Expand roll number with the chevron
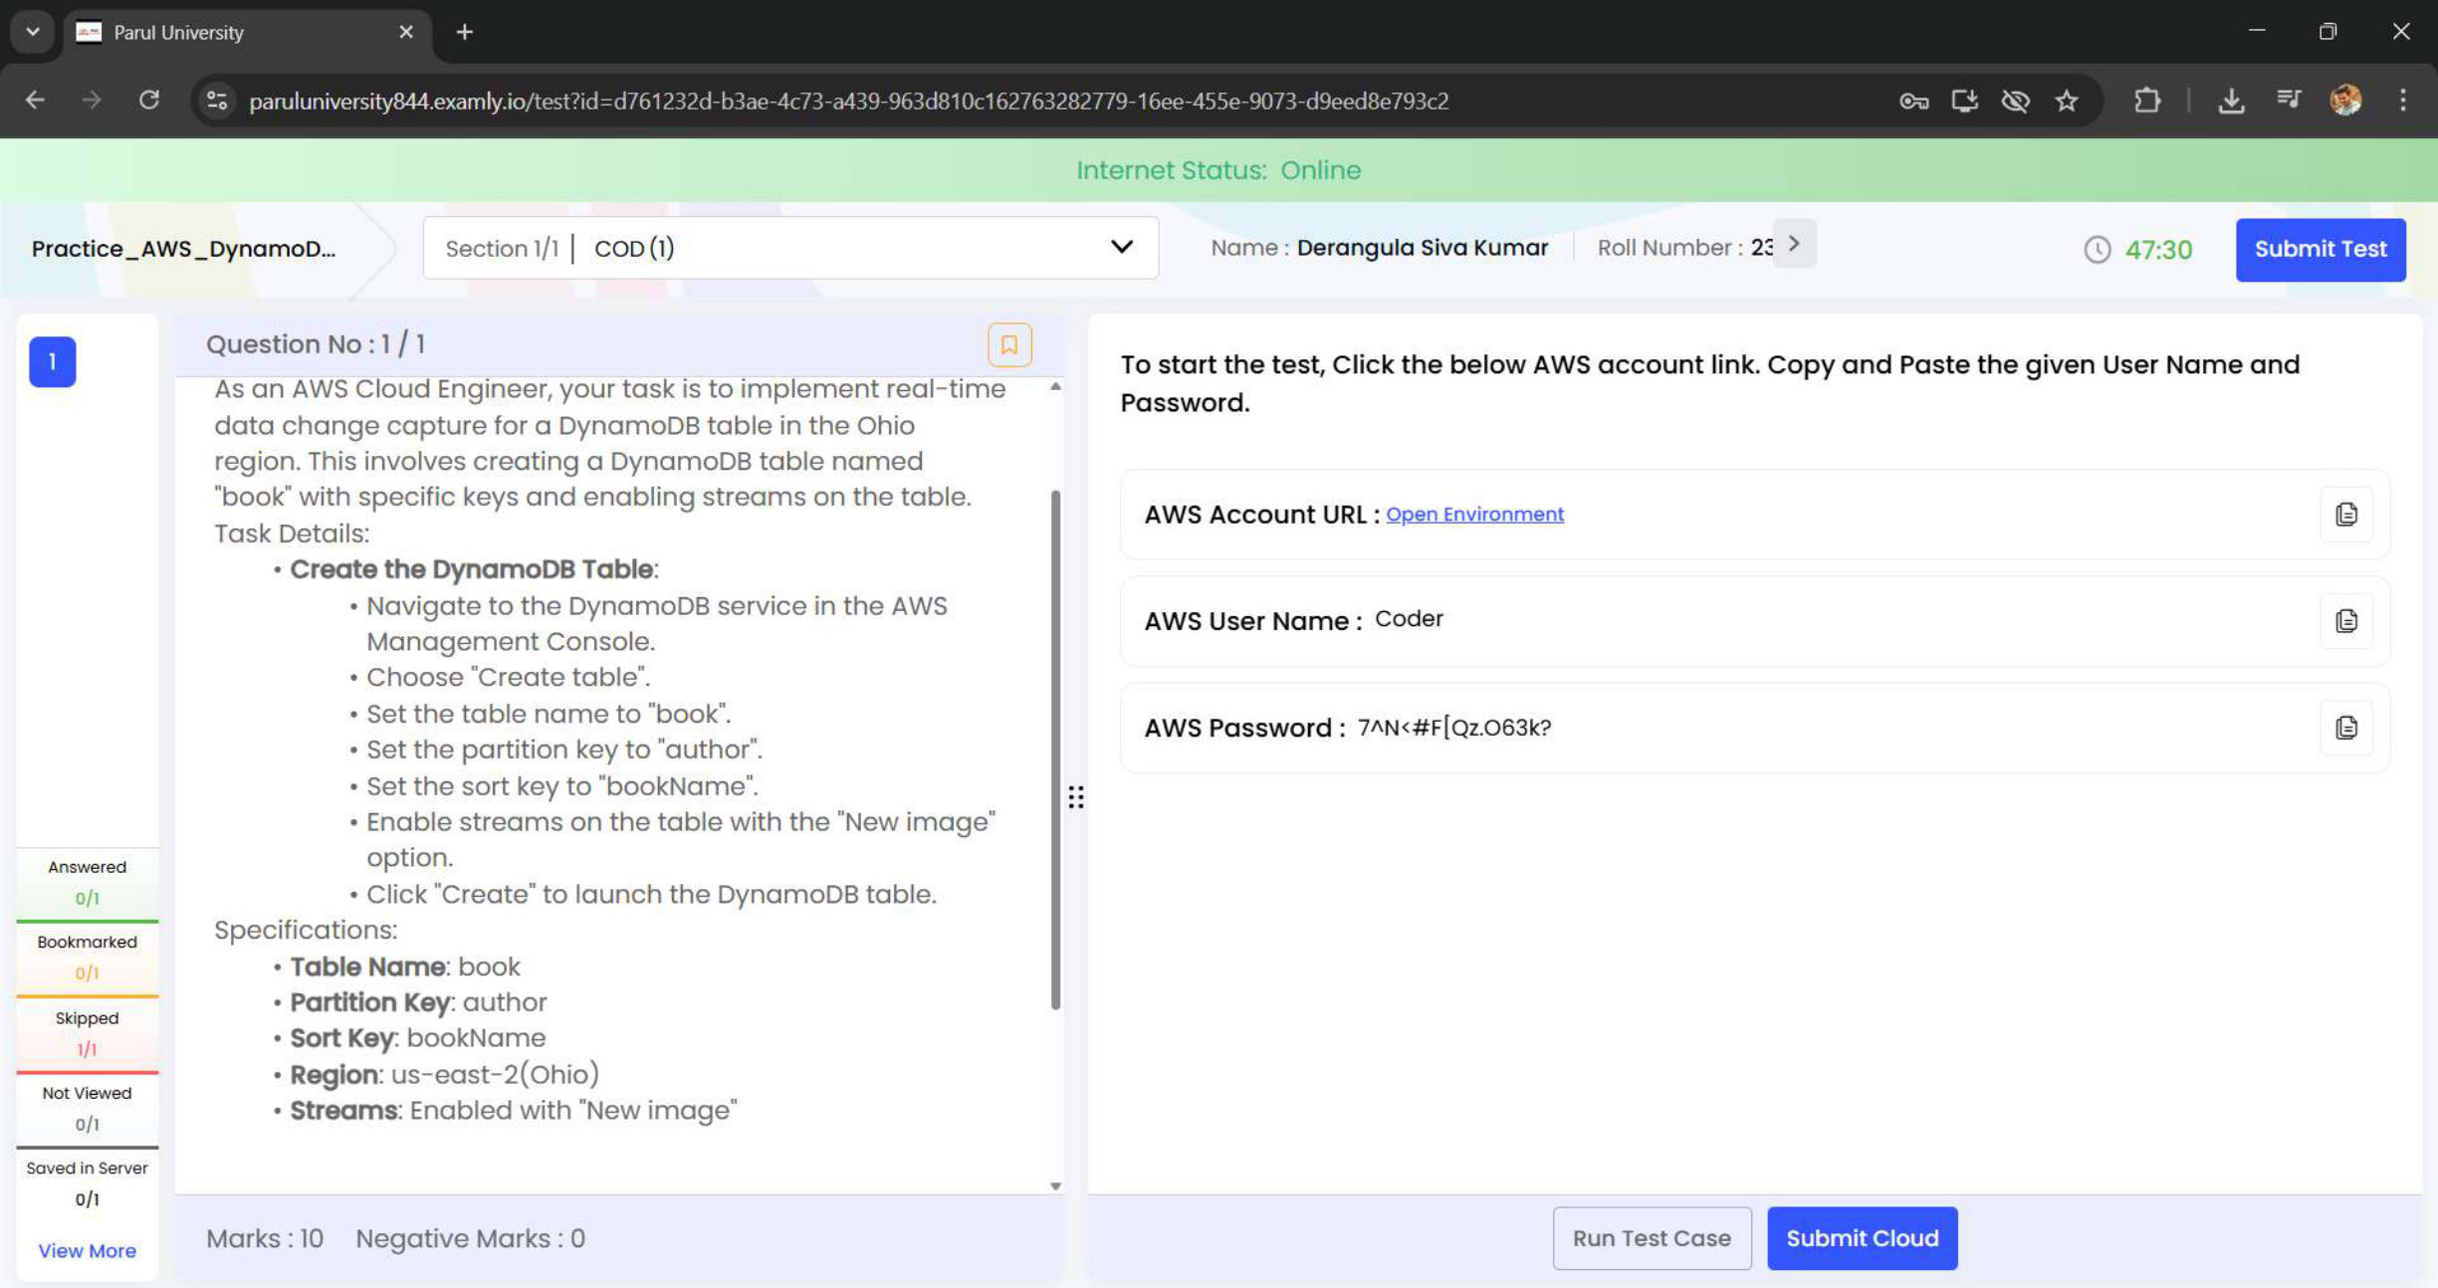This screenshot has width=2438, height=1288. pos(1793,244)
